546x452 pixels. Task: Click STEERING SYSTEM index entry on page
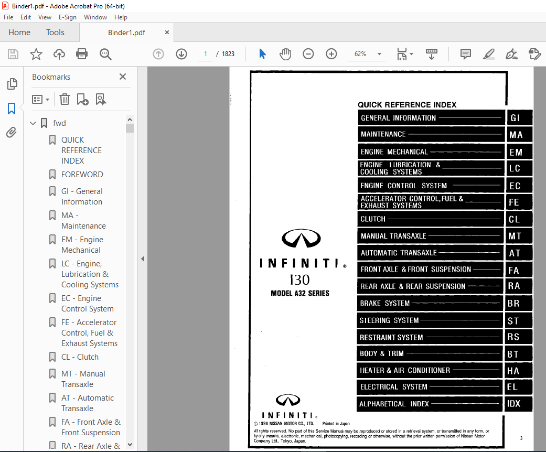point(431,320)
